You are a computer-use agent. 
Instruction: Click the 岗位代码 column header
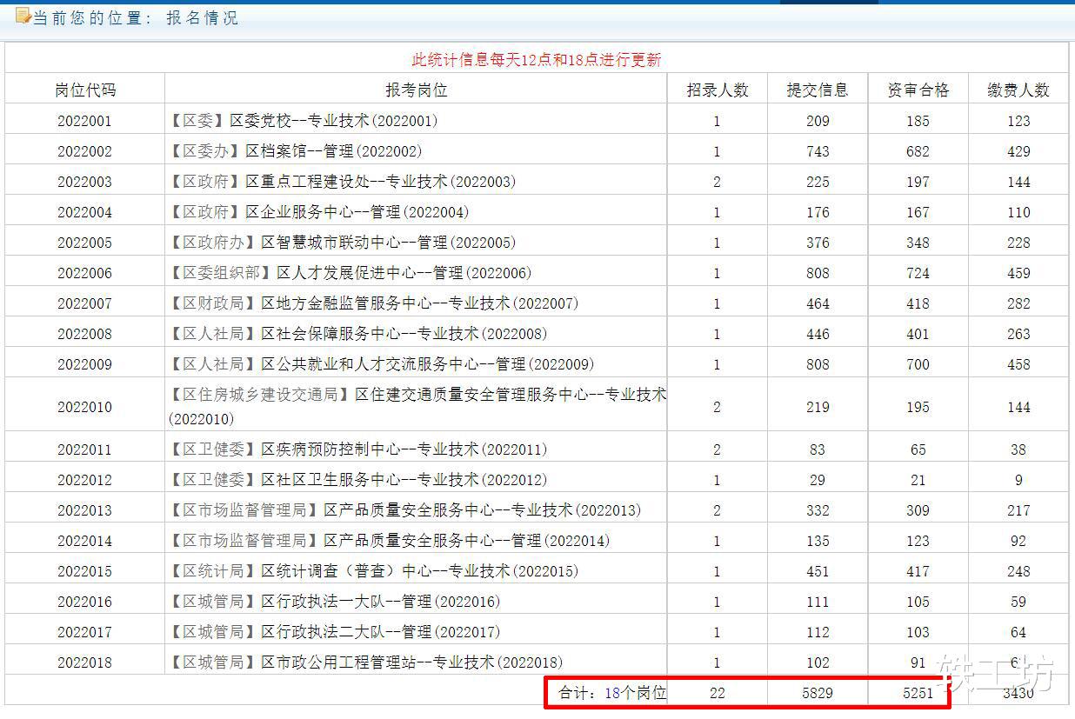[84, 88]
